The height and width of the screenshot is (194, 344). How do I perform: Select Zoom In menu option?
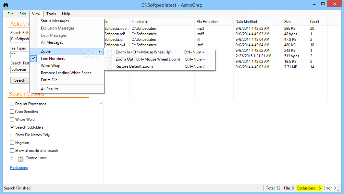pos(160,52)
